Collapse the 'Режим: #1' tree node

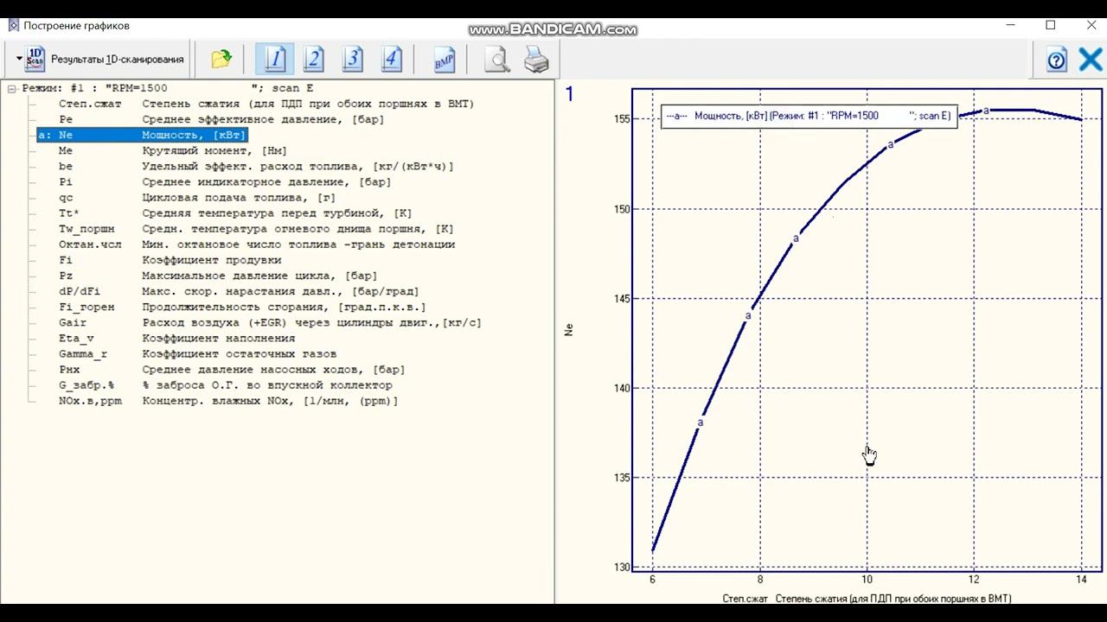(x=12, y=88)
